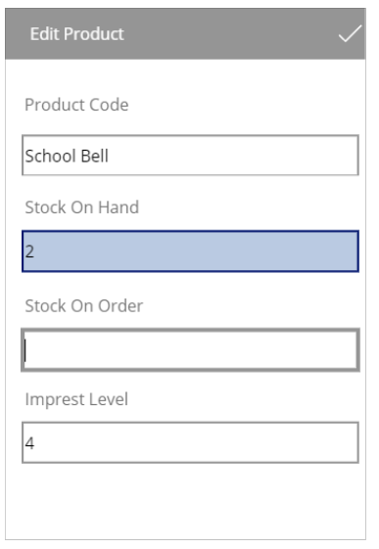Click the text caret in Stock On Order
Screen dimensions: 379x549
tap(25, 350)
